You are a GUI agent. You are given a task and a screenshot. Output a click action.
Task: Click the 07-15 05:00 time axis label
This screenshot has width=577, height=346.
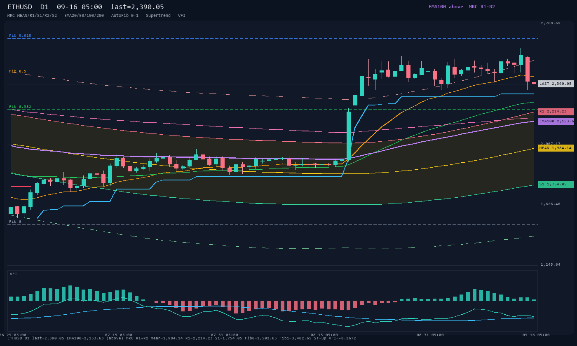[x=119, y=335]
